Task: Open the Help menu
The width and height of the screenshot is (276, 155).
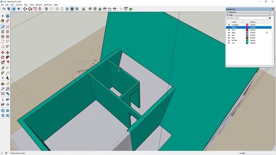Action: pos(56,5)
